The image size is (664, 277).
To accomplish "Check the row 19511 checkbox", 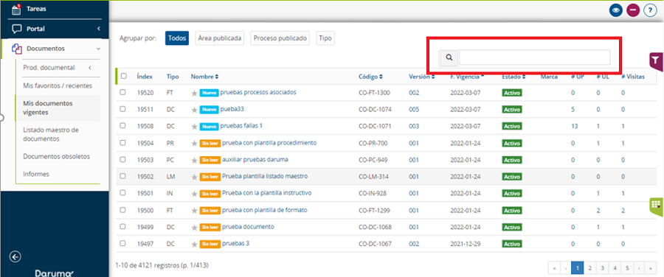I will (122, 109).
